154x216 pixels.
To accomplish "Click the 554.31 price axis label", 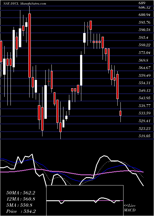I will click(144, 83).
